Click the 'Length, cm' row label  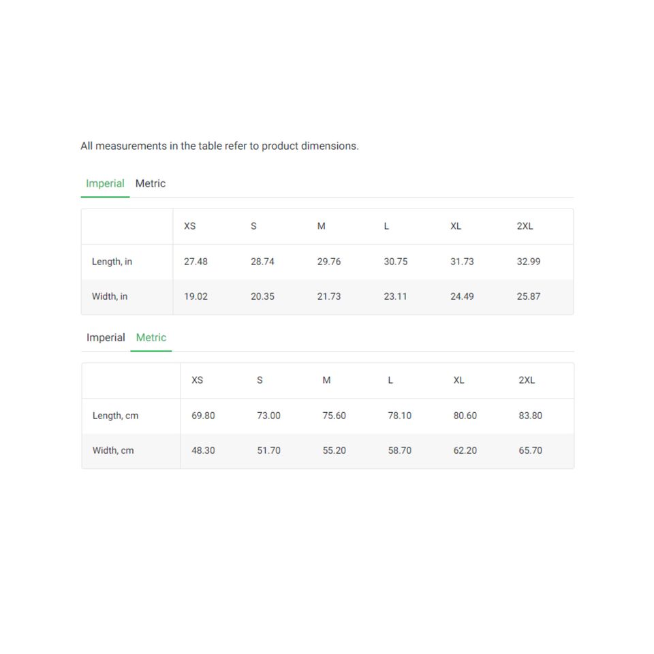coord(115,416)
